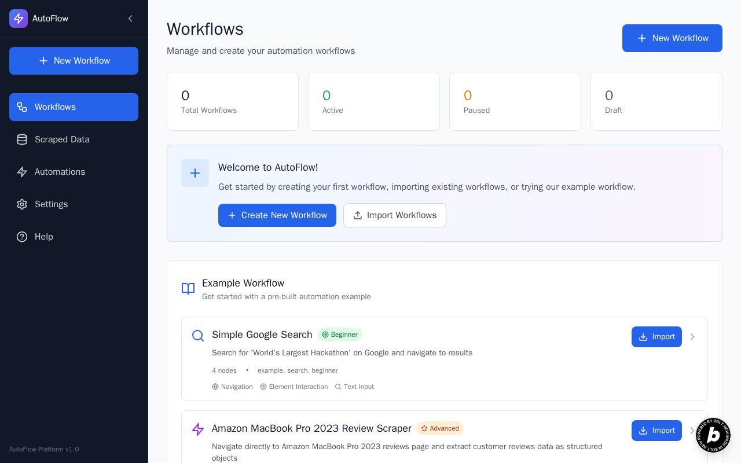Click Create New Workflow button
Image resolution: width=741 pixels, height=463 pixels.
click(277, 215)
